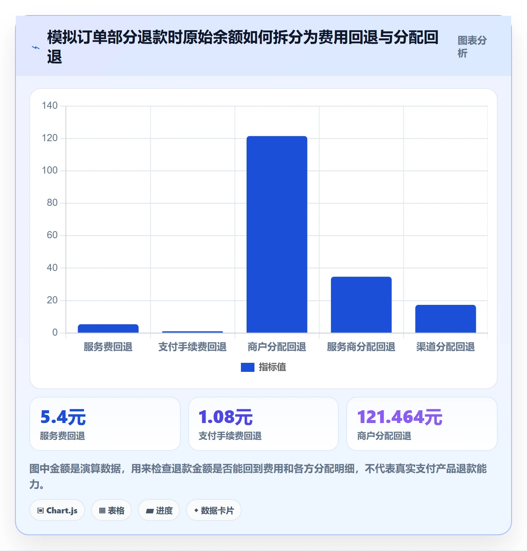Click the y-axis value 80
This screenshot has height=551, width=527.
52,203
